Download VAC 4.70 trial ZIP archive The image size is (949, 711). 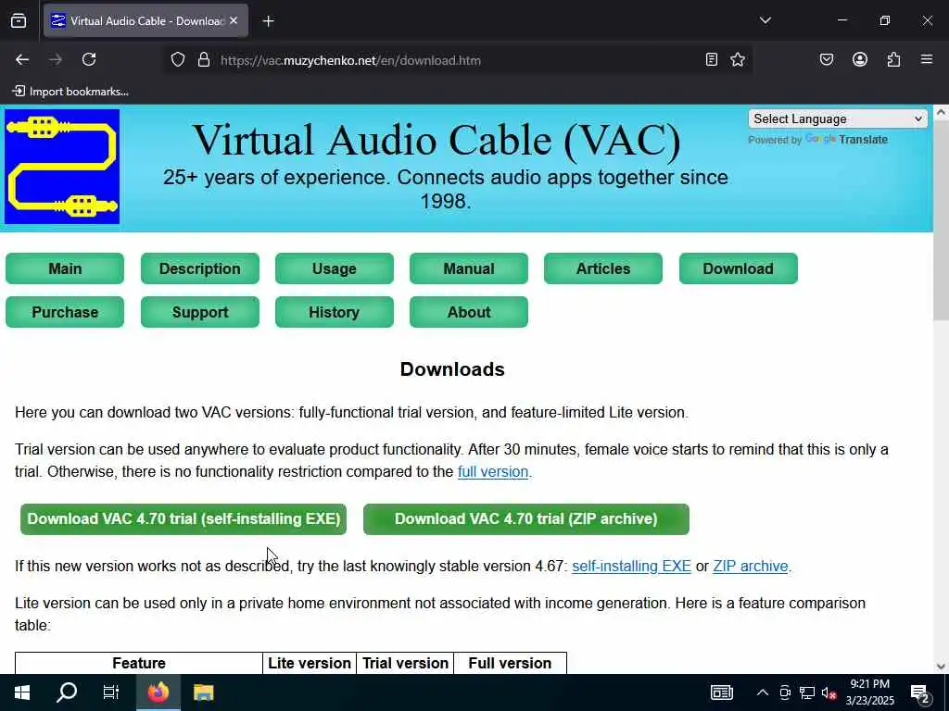click(x=526, y=519)
